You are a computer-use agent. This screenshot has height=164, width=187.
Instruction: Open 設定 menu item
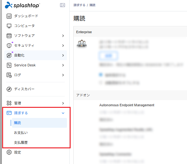click(x=36, y=152)
